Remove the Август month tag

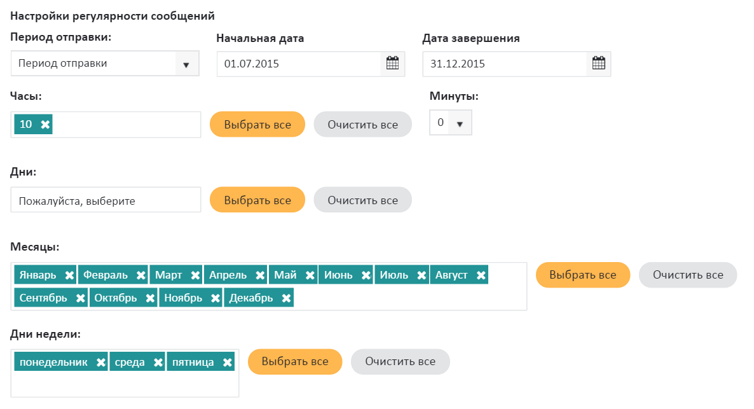click(481, 275)
